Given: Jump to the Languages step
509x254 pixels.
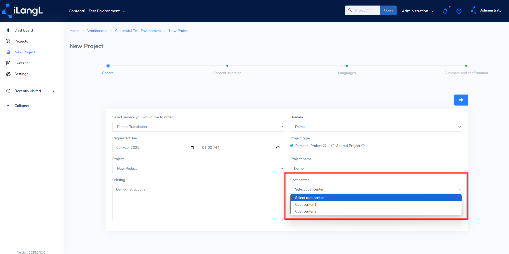Looking at the screenshot, I should click(347, 73).
